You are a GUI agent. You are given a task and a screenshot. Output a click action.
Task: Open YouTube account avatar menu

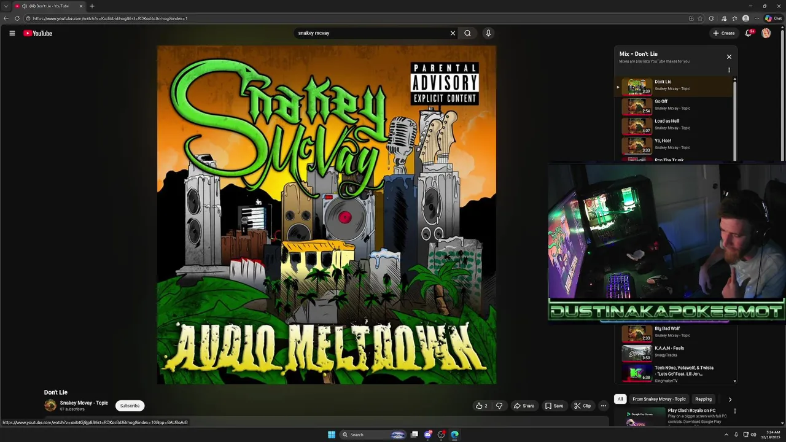coord(766,33)
